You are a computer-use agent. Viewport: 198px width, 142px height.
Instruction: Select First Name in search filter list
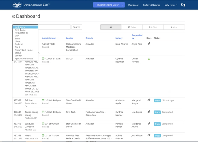[25, 30]
